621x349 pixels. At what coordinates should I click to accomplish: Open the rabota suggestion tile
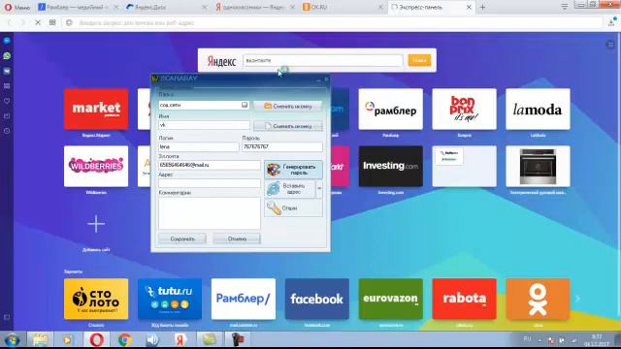[x=464, y=299]
